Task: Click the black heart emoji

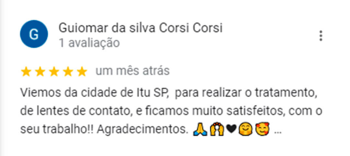Action: 231,129
